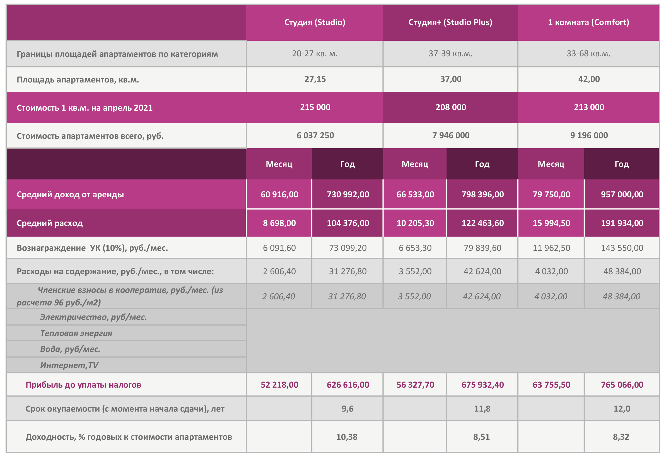Select the 27,15 apartment area value

(315, 79)
